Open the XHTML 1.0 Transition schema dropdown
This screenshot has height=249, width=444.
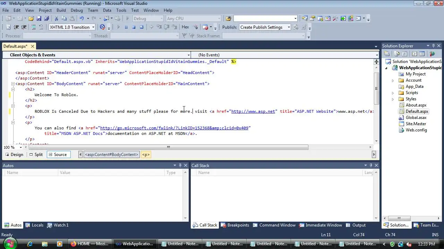(x=93, y=27)
